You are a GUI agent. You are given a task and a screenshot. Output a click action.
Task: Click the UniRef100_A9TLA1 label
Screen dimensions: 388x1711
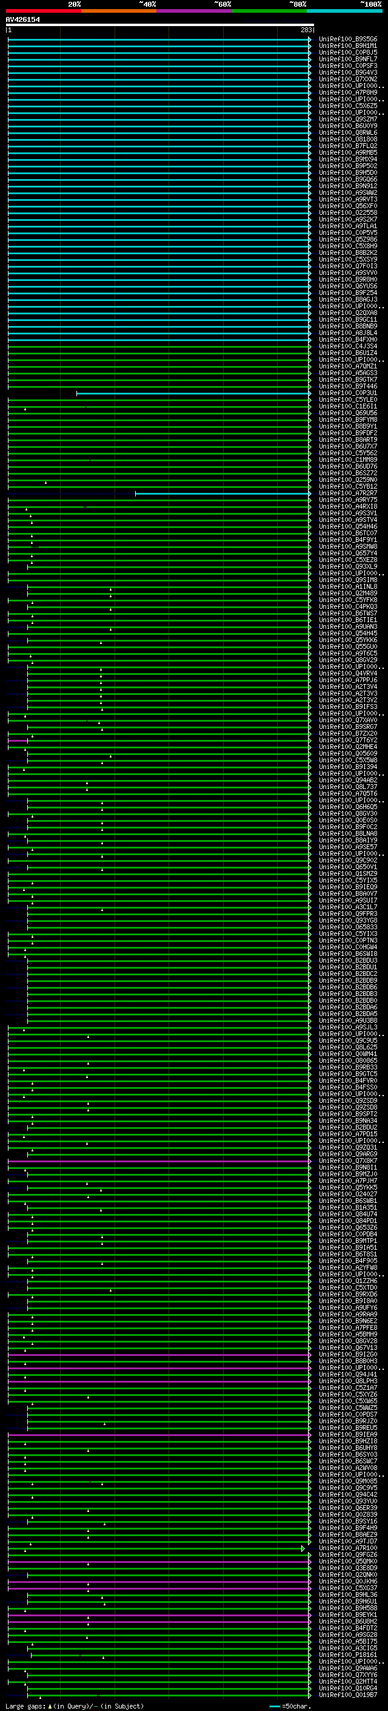point(348,226)
